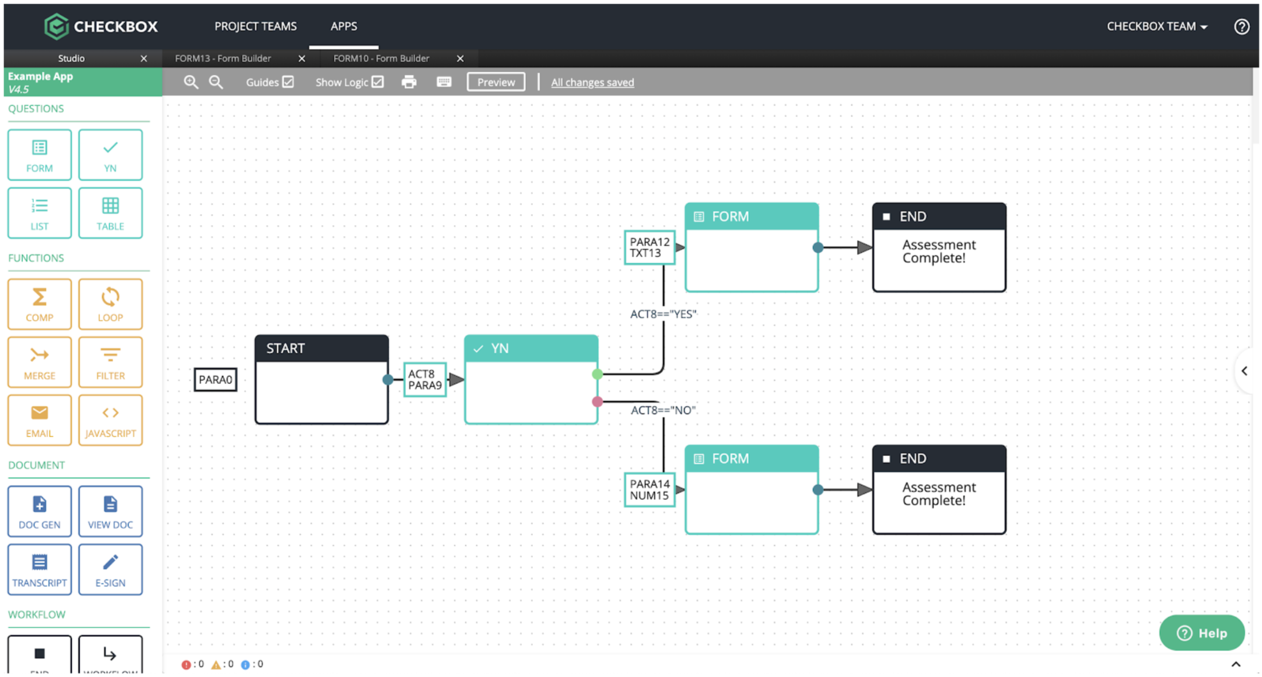Add a FILTER function block
1262x677 pixels.
110,362
